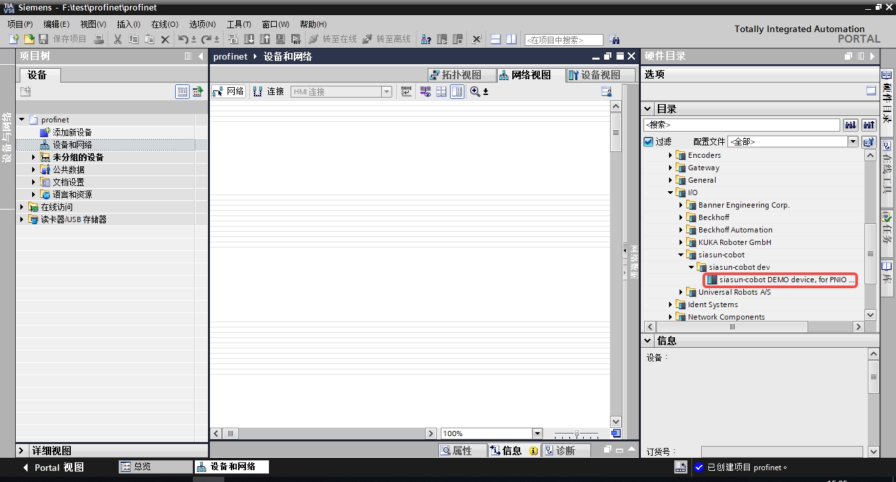This screenshot has height=482, width=896.
Task: Collapse the 信息 information section
Action: tap(647, 341)
